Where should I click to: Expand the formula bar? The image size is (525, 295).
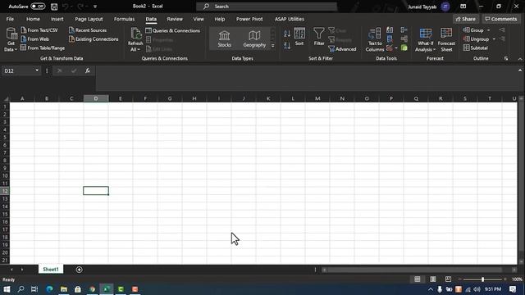tap(519, 70)
